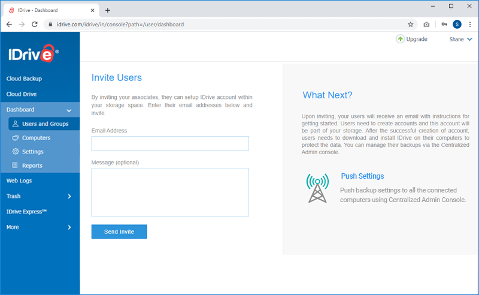Click the Dashboard menu label
Viewport: 479px width, 295px height.
(x=20, y=110)
